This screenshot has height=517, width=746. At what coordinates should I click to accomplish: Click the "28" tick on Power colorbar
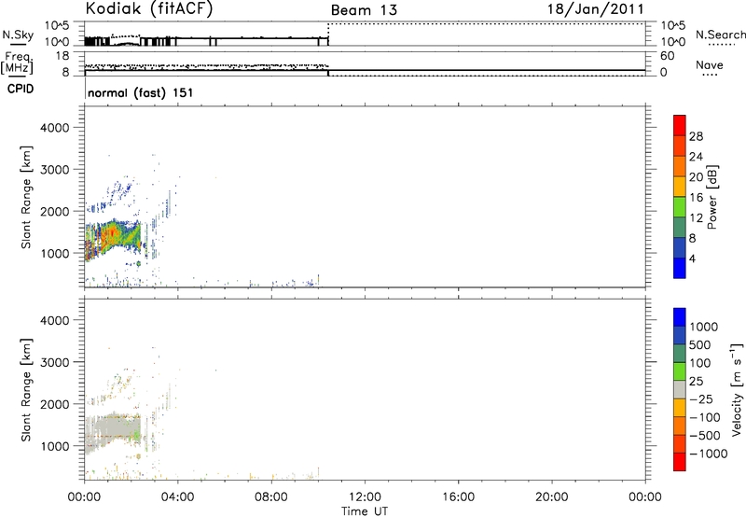696,136
